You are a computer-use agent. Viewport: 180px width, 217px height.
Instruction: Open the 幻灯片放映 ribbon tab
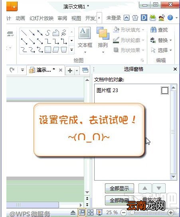[42, 18]
